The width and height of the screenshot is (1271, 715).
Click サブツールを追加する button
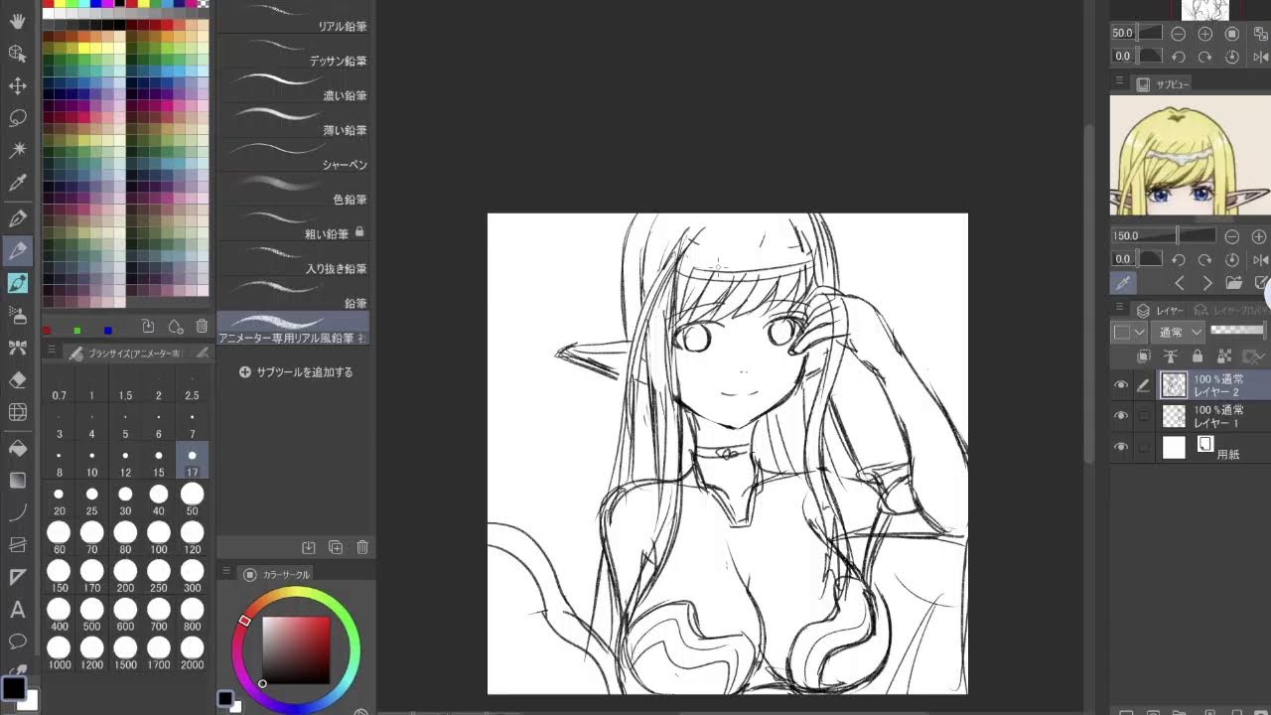296,372
